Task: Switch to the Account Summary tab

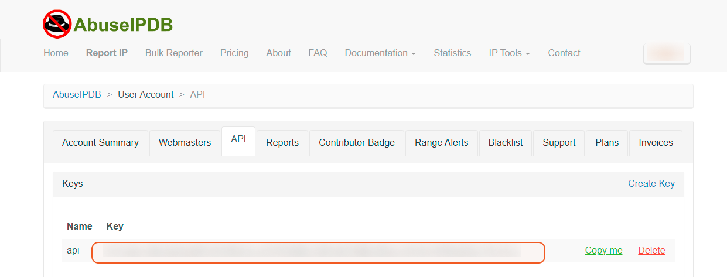Action: pyautogui.click(x=100, y=143)
